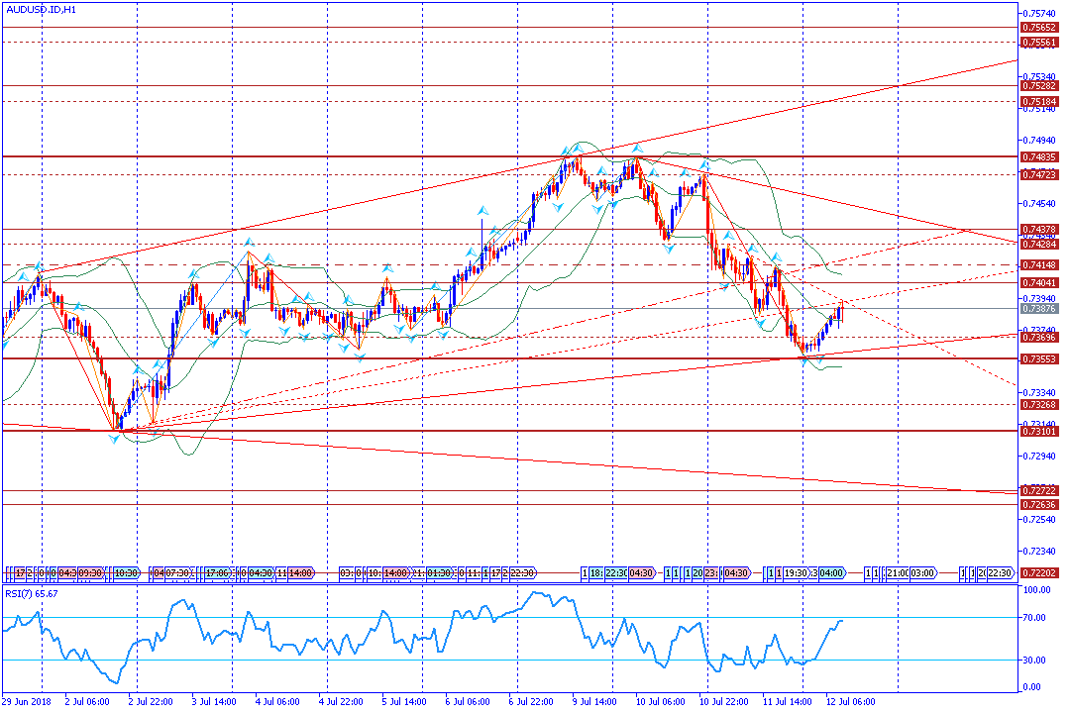
Task: Select the 0.74148 dash-dot level label
Action: 1039,265
